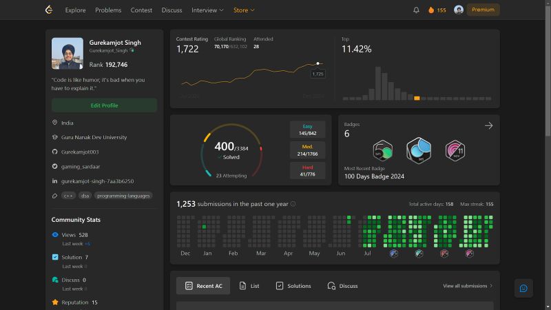Screen dimensions: 551x310
Task: Click the page vertical scrollbar
Action: click(548, 70)
